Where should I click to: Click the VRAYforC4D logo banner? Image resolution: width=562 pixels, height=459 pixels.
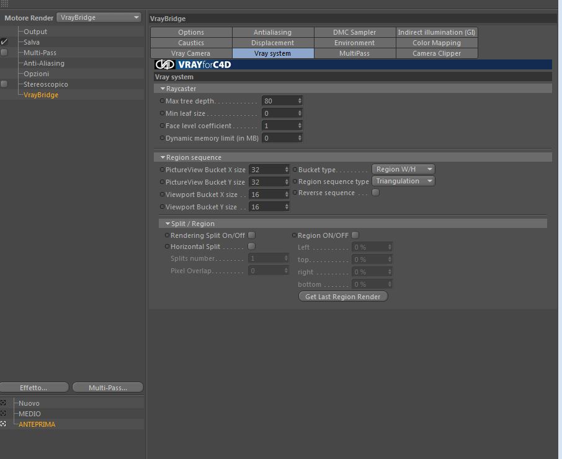click(x=353, y=64)
